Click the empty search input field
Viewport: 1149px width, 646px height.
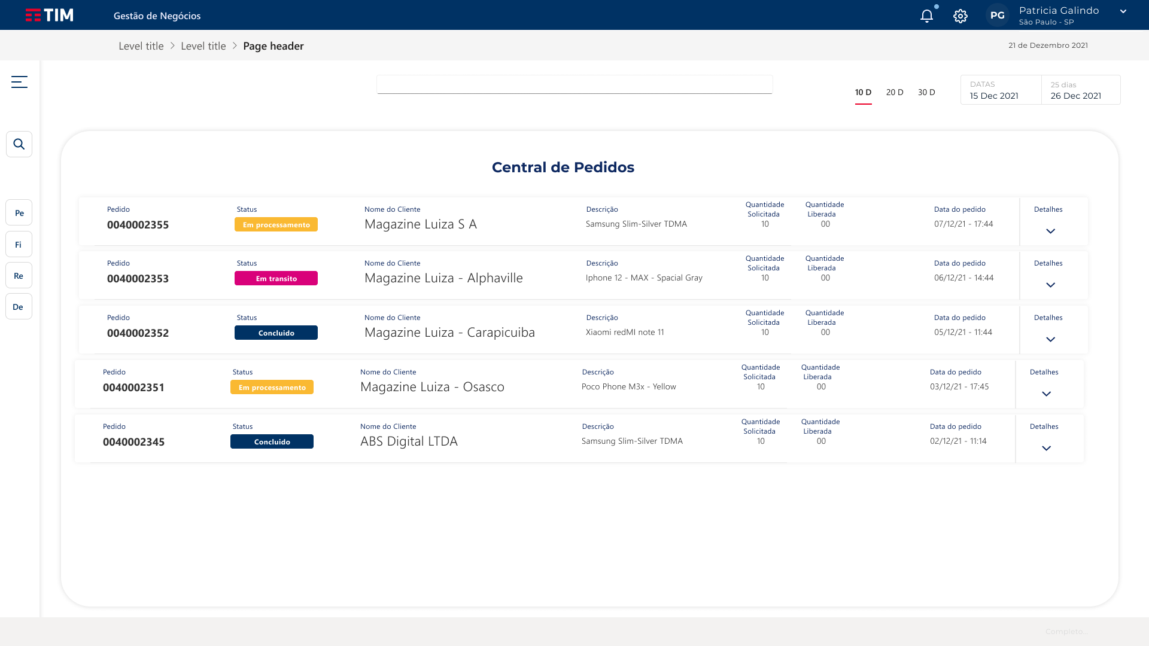[574, 84]
